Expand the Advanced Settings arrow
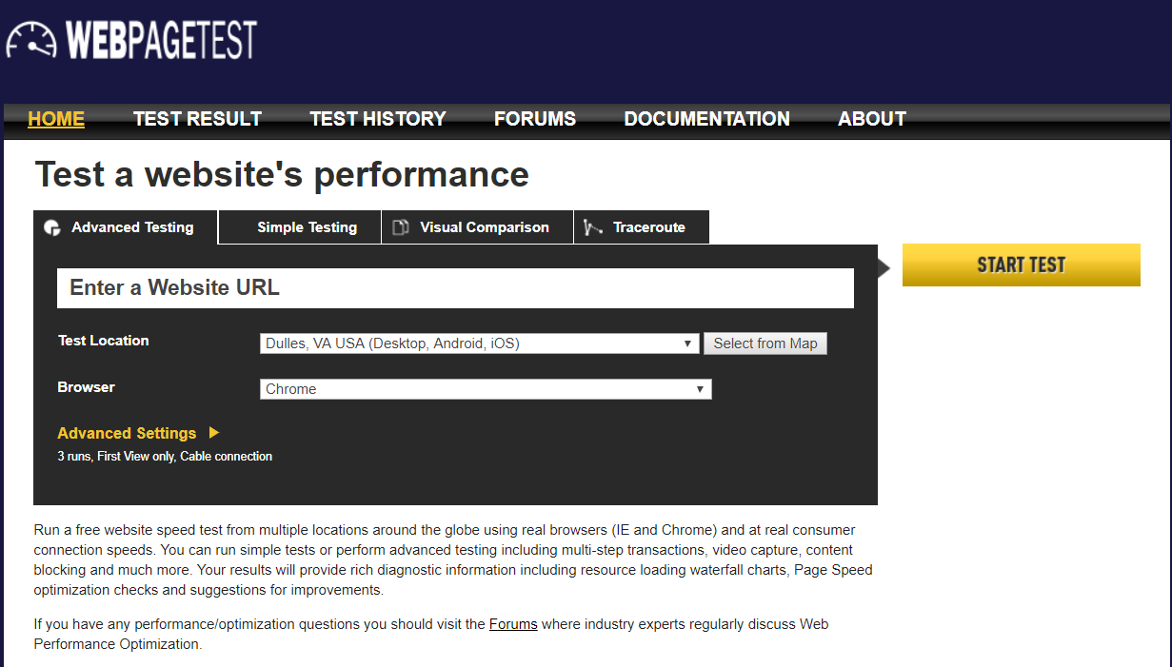 pos(214,433)
